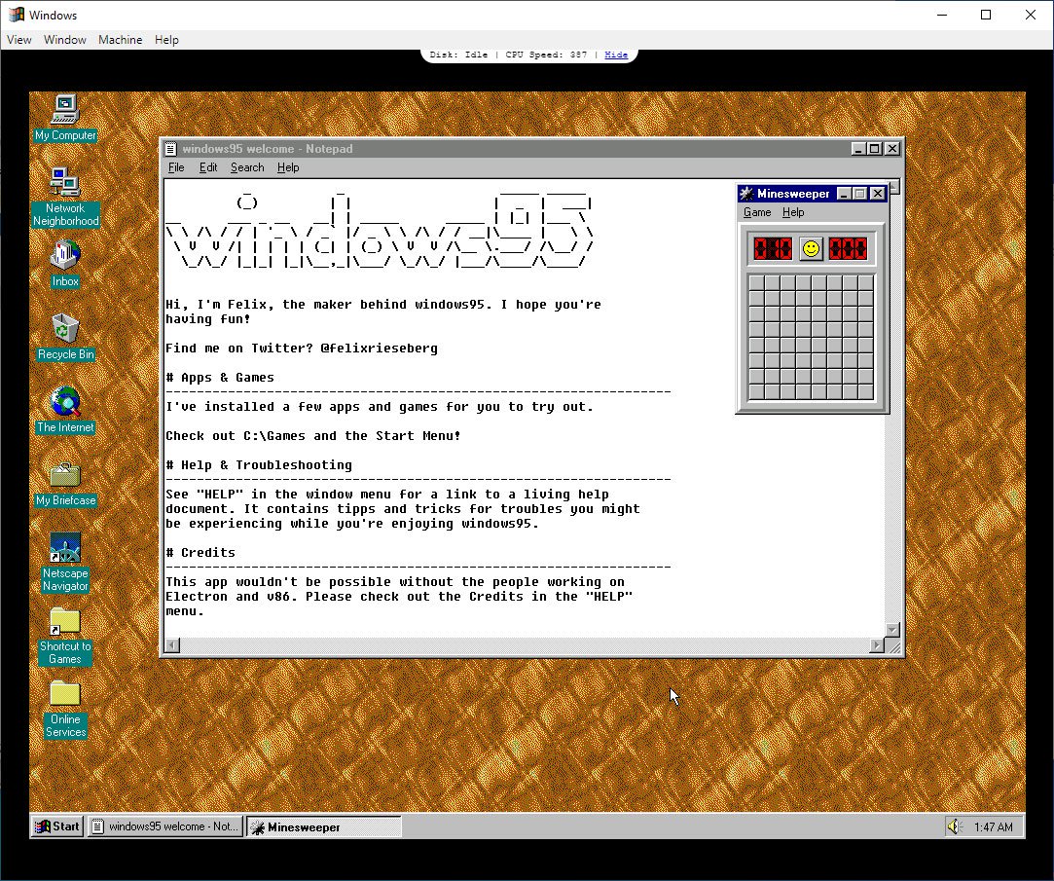Image resolution: width=1054 pixels, height=881 pixels.
Task: Open the emulator Help menu
Action: click(x=166, y=40)
